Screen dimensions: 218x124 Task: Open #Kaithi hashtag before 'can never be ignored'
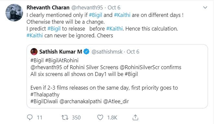35,35
